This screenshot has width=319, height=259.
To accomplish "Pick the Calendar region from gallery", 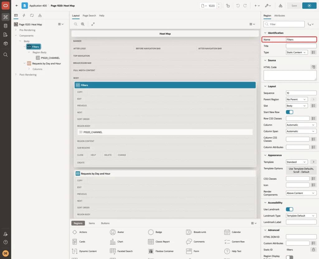I will tap(232, 232).
